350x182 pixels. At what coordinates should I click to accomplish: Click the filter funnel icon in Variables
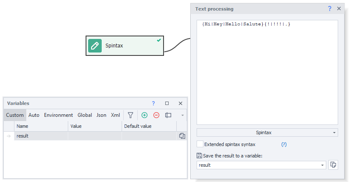pos(131,115)
